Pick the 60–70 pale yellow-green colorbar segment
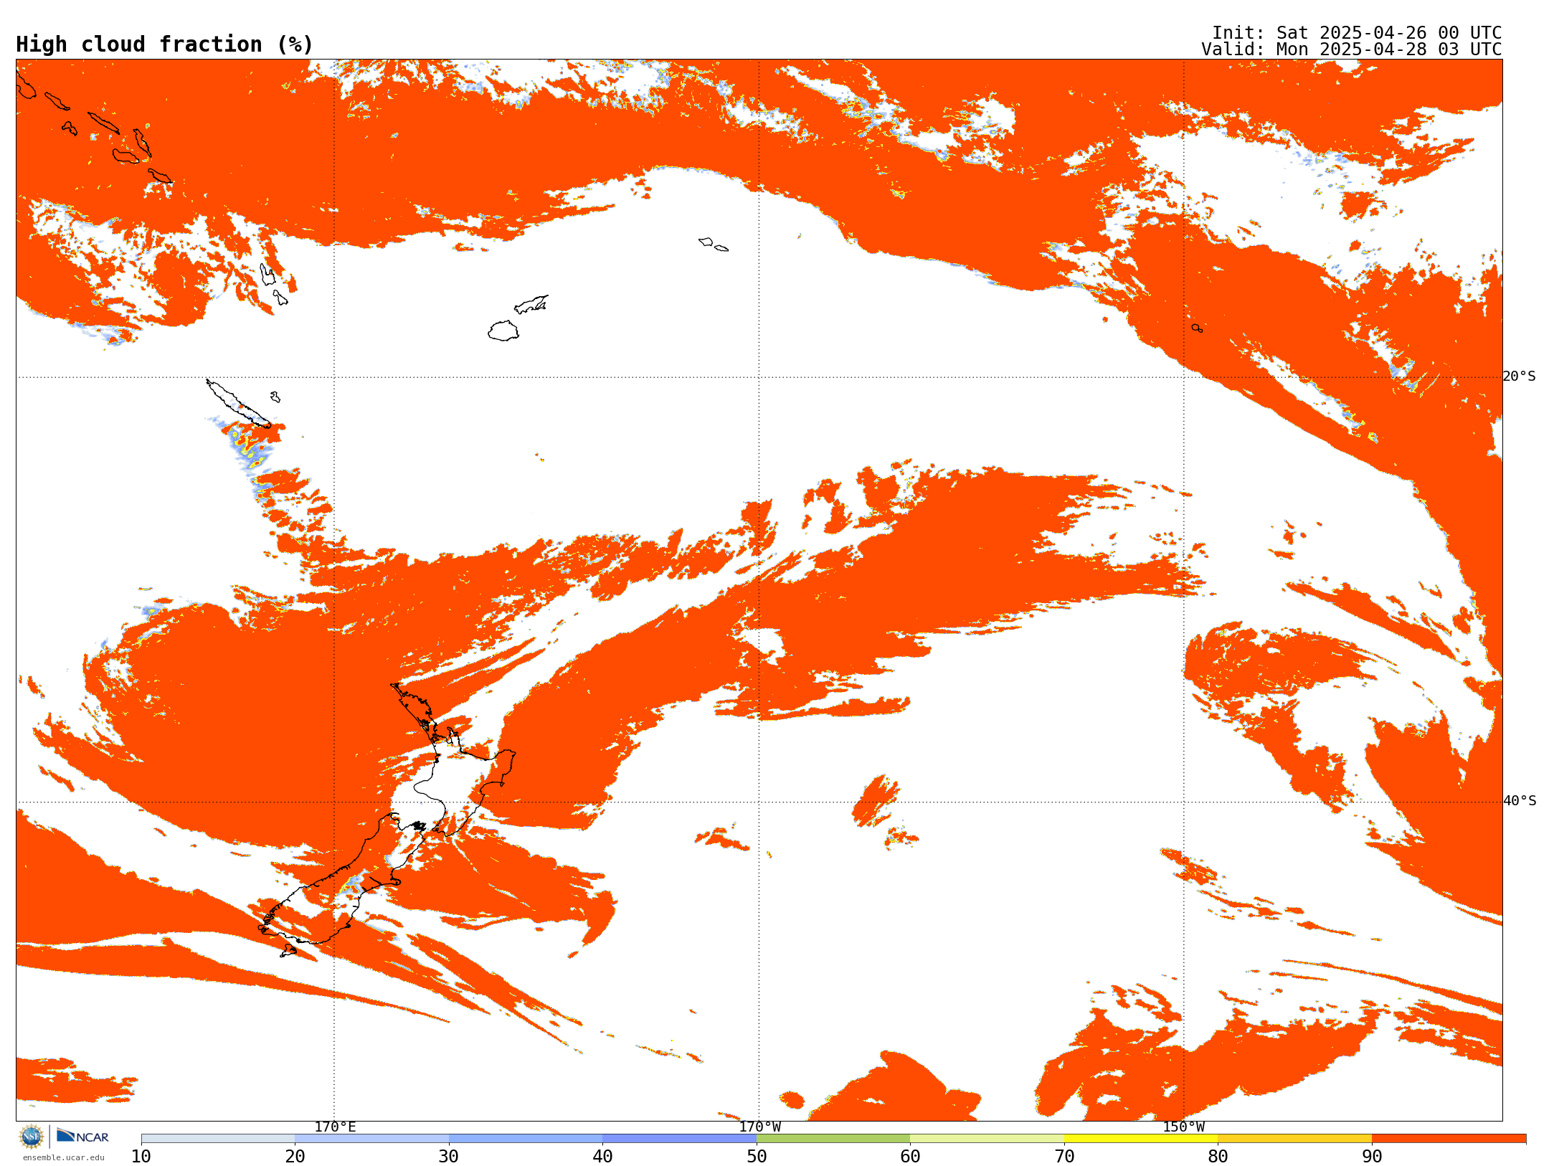Screen dimensions: 1549x1166 tap(987, 1139)
